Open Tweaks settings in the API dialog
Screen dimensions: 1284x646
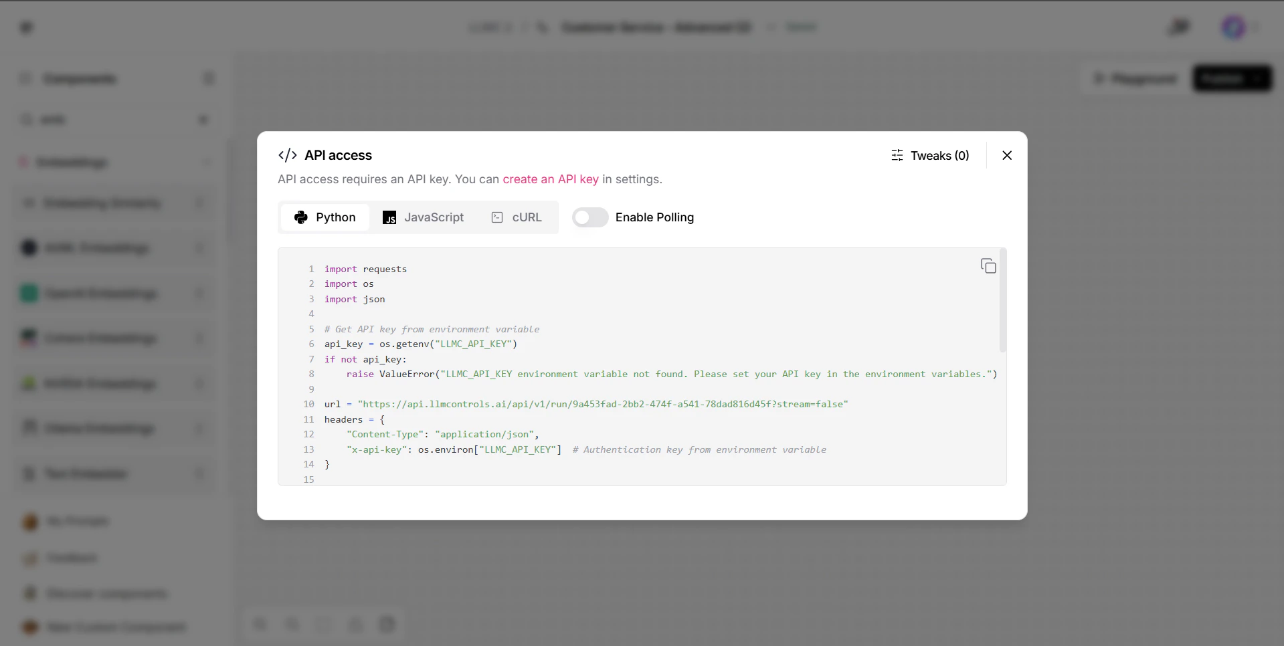pos(931,155)
